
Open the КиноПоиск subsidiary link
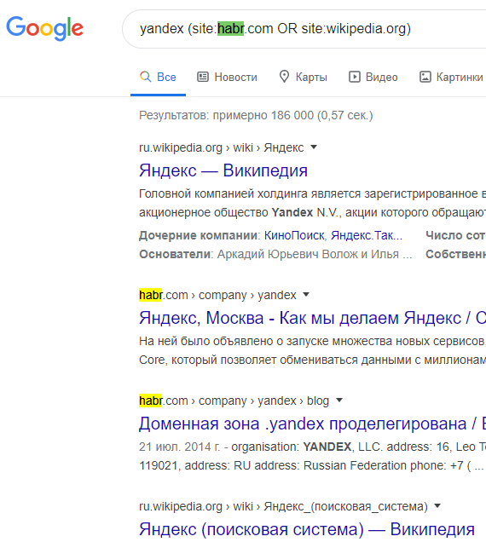294,235
